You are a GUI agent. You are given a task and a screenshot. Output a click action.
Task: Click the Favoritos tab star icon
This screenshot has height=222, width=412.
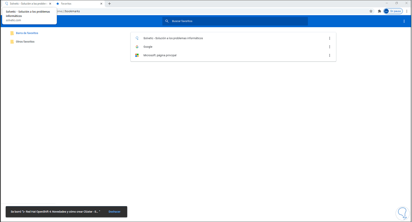coord(58,4)
